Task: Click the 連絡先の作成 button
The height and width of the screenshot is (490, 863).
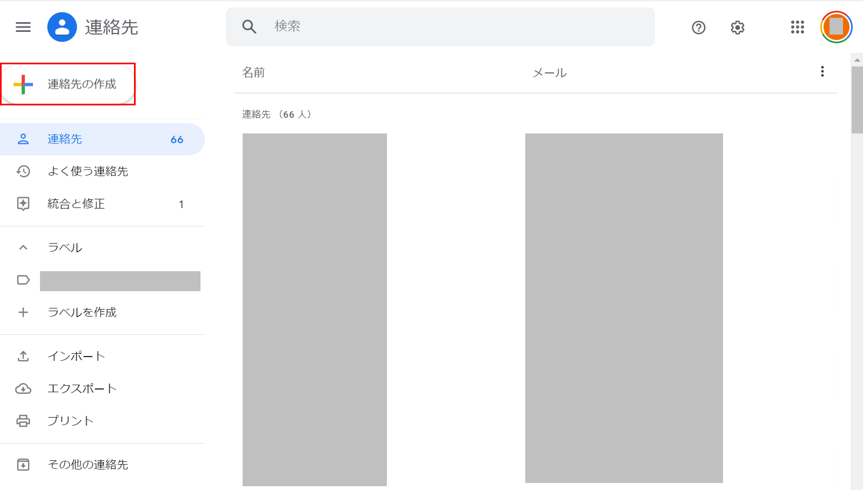Action: pos(68,84)
